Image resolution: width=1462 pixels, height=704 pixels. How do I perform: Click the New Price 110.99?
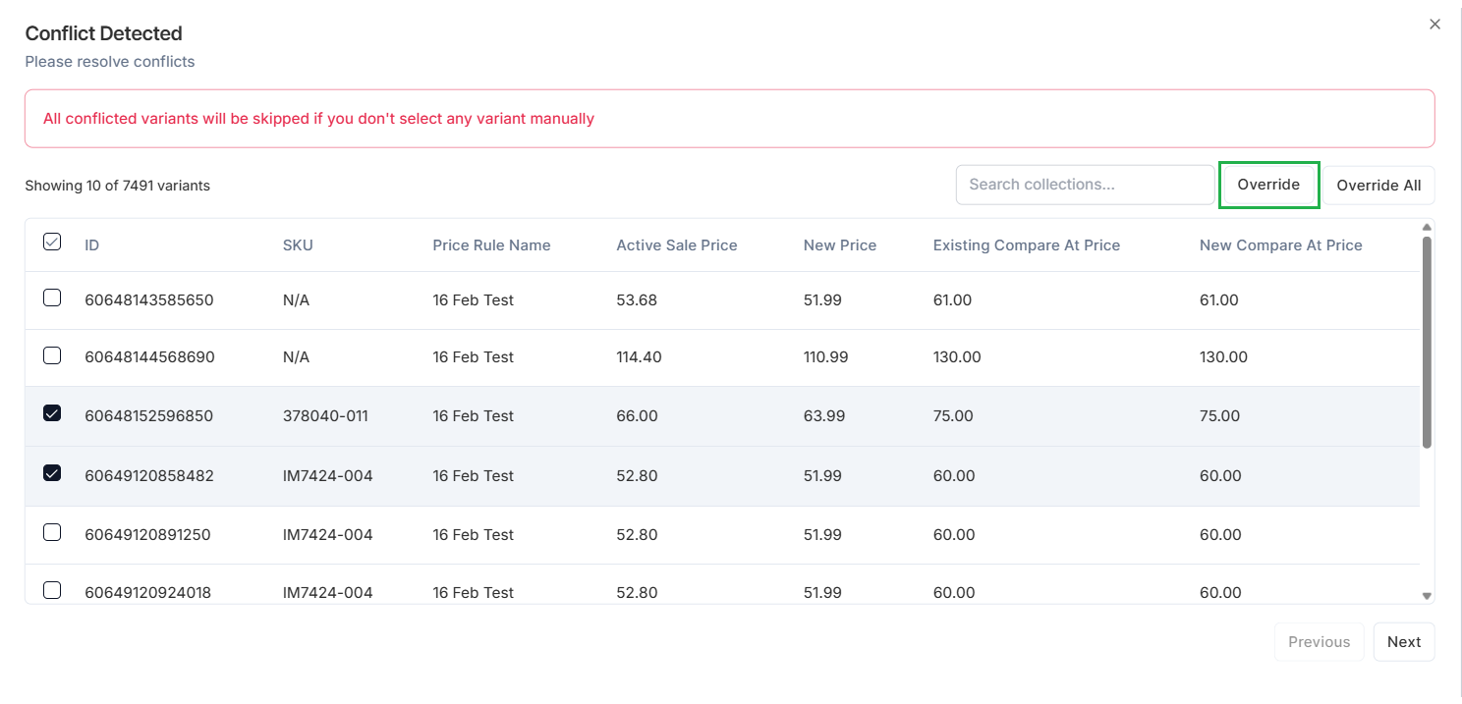click(825, 357)
